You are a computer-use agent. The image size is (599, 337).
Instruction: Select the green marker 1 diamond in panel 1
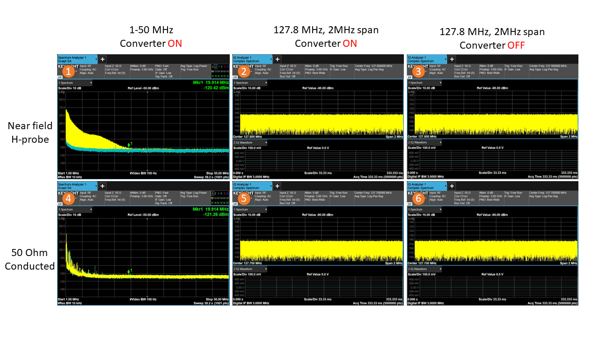point(129,145)
